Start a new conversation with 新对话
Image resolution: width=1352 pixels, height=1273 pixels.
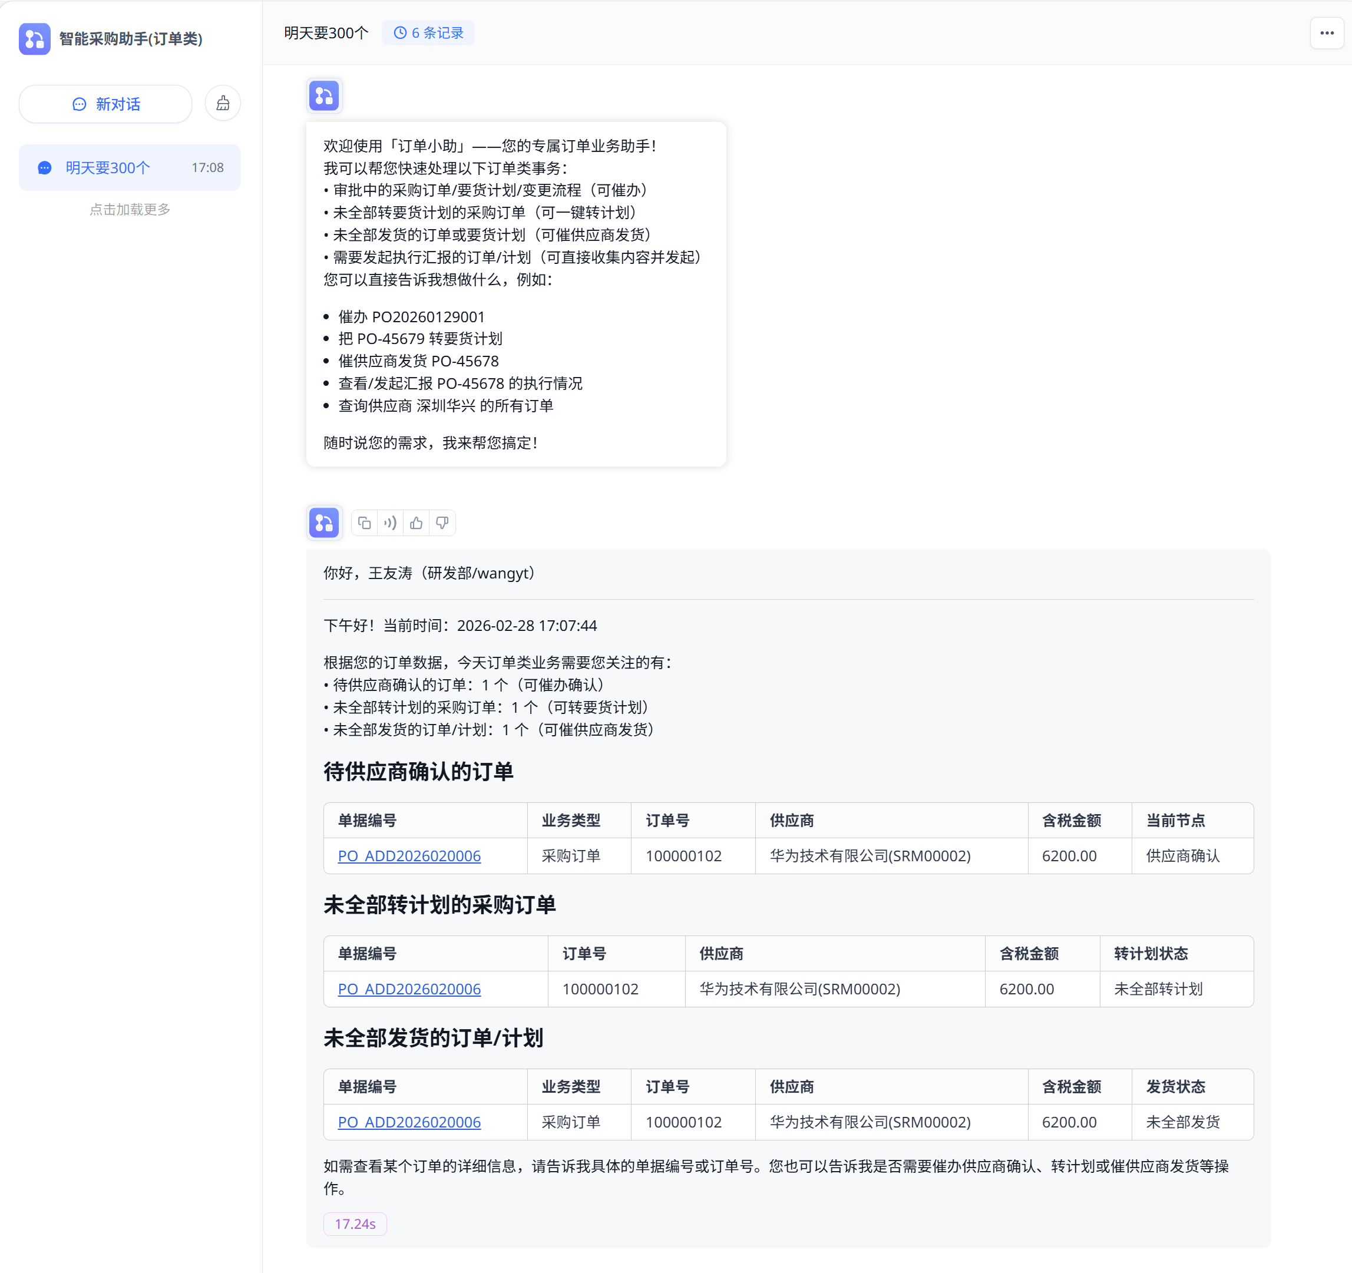(x=105, y=104)
